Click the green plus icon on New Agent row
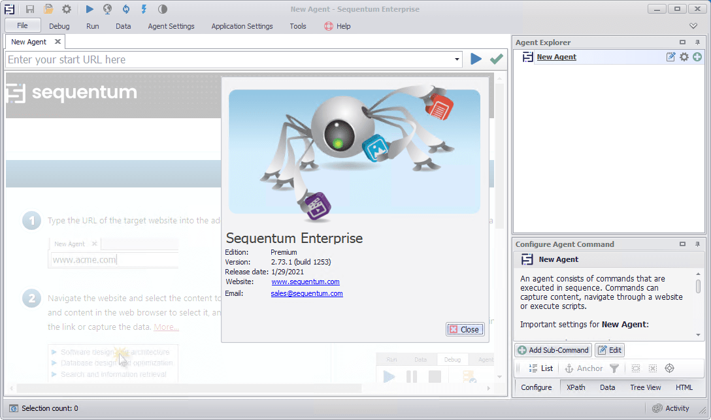711x420 pixels. tap(697, 57)
